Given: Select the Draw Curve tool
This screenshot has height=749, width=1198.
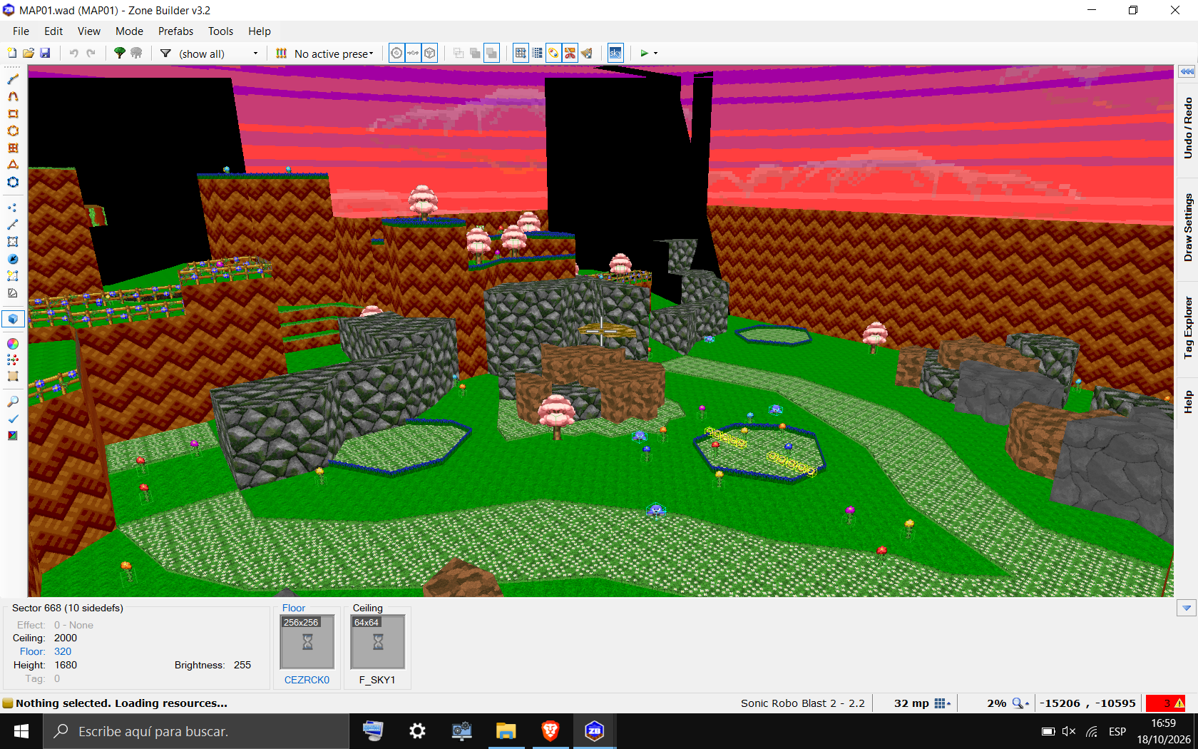Looking at the screenshot, I should tap(13, 96).
